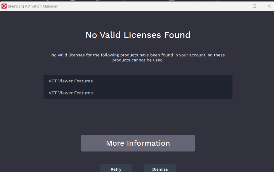This screenshot has width=274, height=172.
Task: Click the No Valid Licenses Found heading
Action: 138,35
